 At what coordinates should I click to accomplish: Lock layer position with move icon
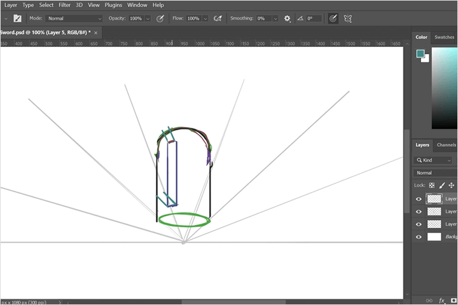point(451,186)
